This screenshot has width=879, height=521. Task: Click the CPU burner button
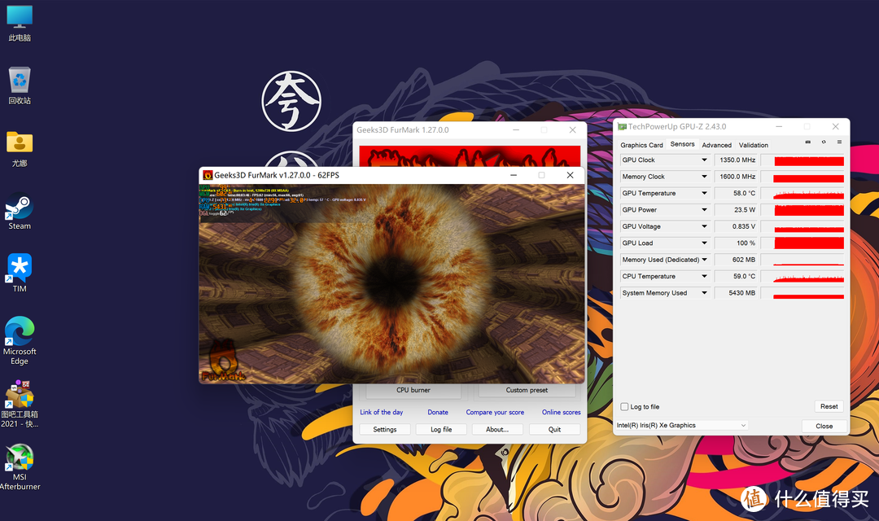tap(413, 390)
